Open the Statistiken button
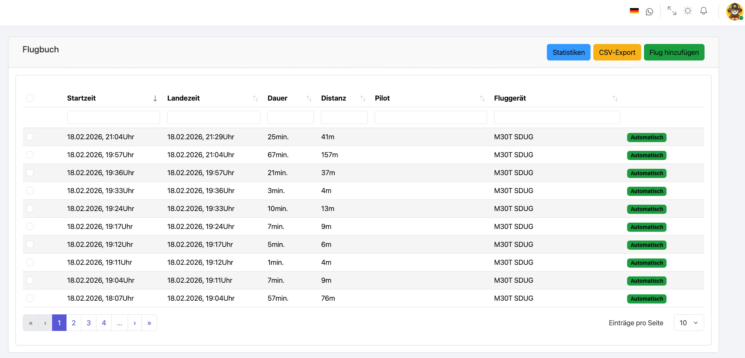 (x=568, y=52)
